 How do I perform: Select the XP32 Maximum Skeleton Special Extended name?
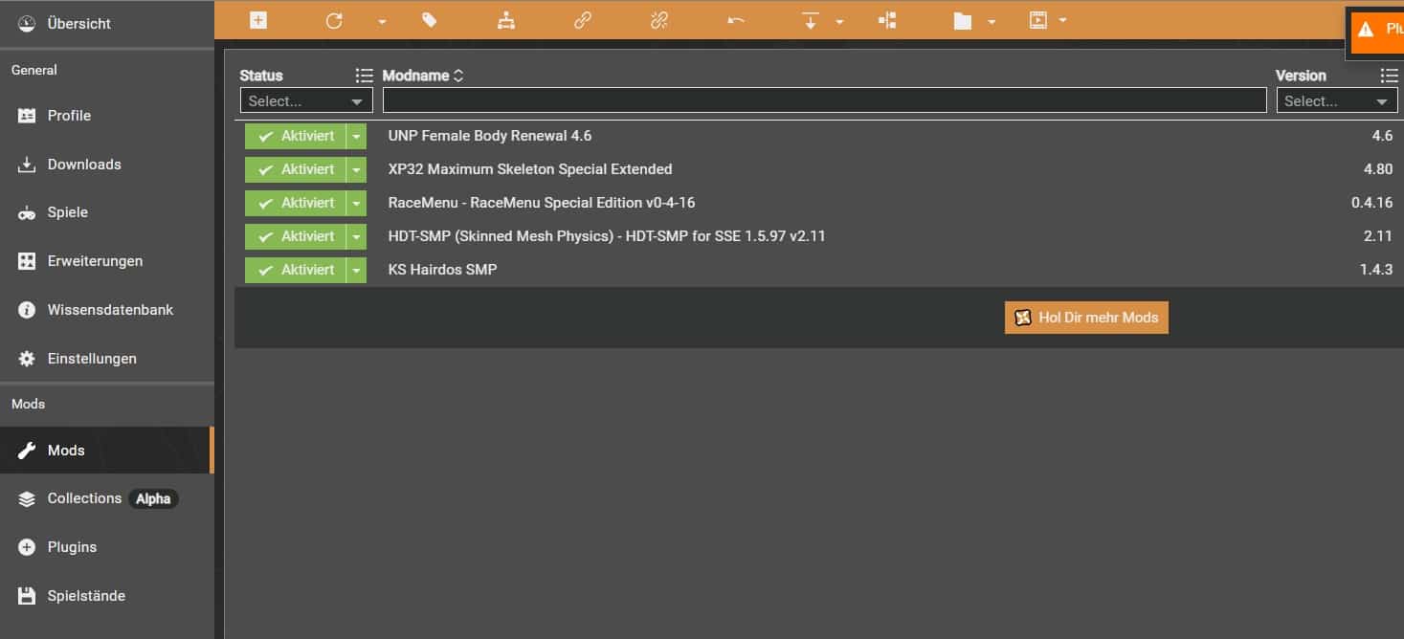point(530,169)
